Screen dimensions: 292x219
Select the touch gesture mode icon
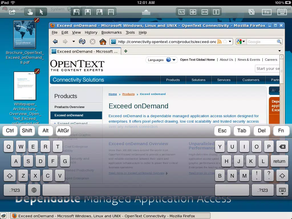[x=30, y=12]
